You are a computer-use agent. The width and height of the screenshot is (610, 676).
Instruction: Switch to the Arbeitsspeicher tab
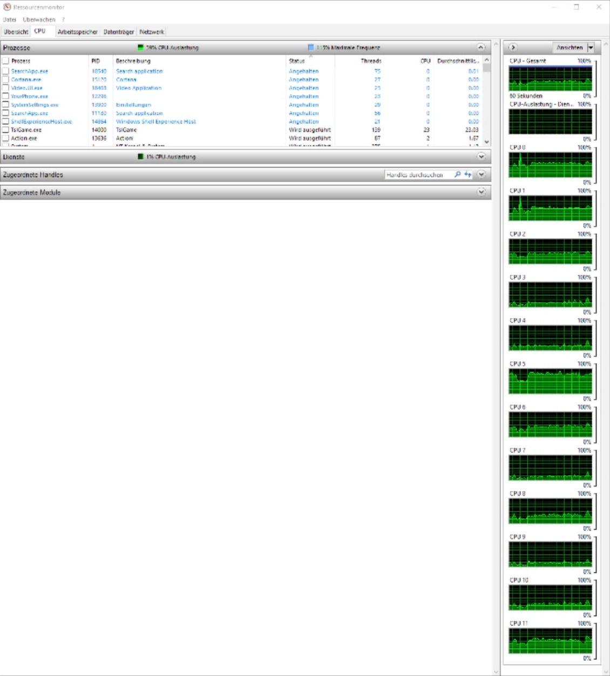[77, 32]
